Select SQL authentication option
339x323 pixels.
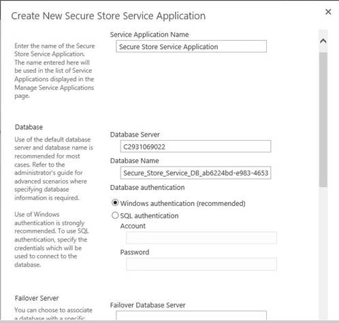pyautogui.click(x=115, y=215)
